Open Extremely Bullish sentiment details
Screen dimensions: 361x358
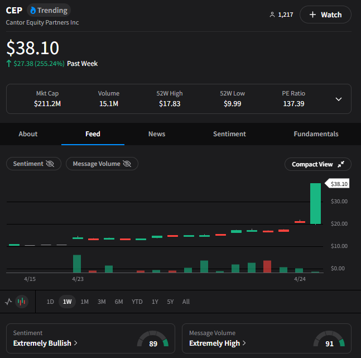pos(45,343)
